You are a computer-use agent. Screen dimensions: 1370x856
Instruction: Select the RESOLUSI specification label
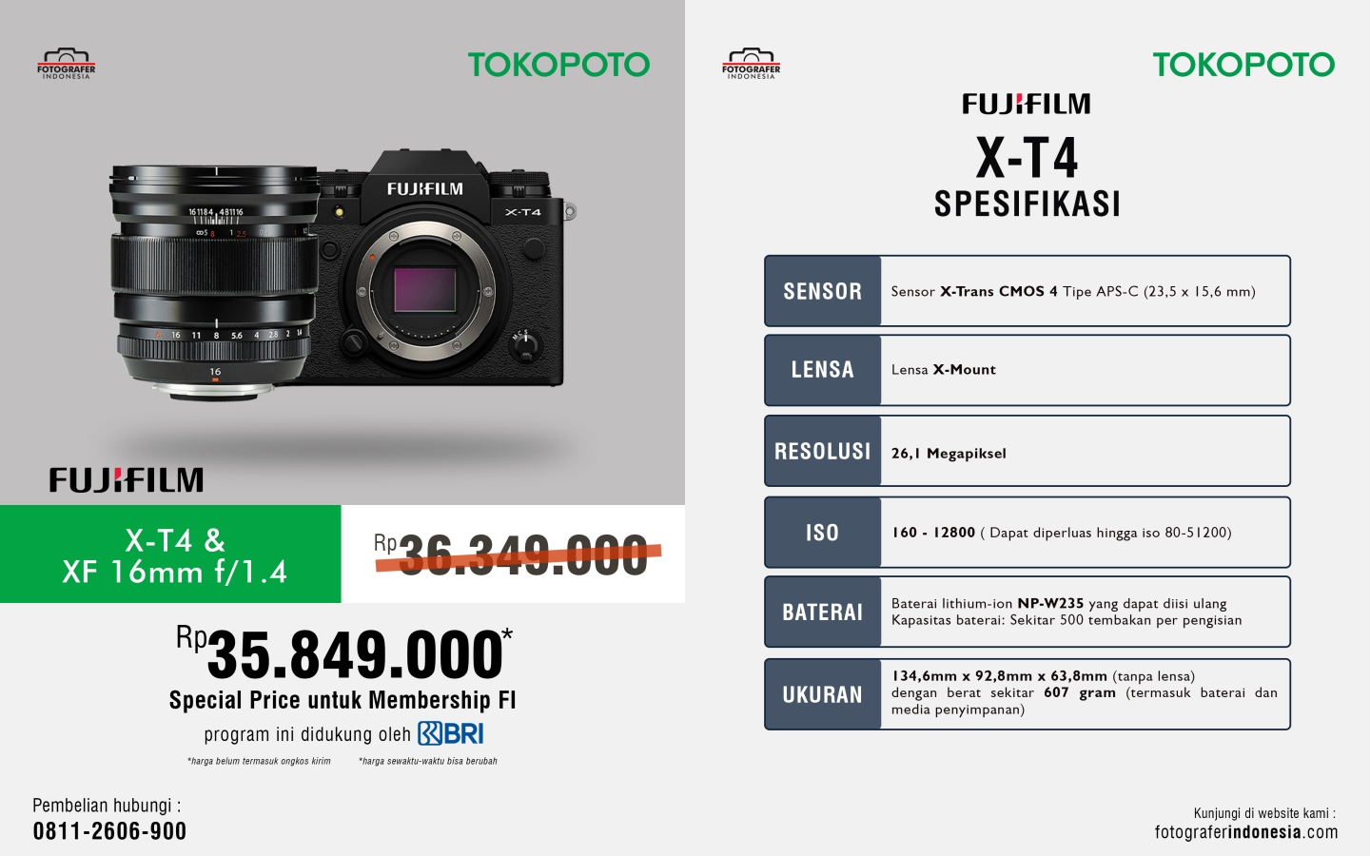823,451
